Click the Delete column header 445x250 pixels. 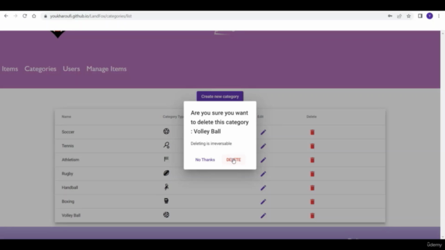click(x=311, y=117)
